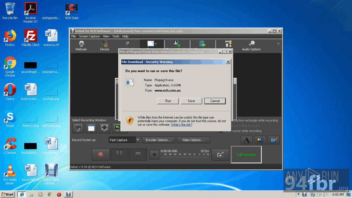352x198 pixels.
Task: Click the Debut taskbar button
Action: 68,194
